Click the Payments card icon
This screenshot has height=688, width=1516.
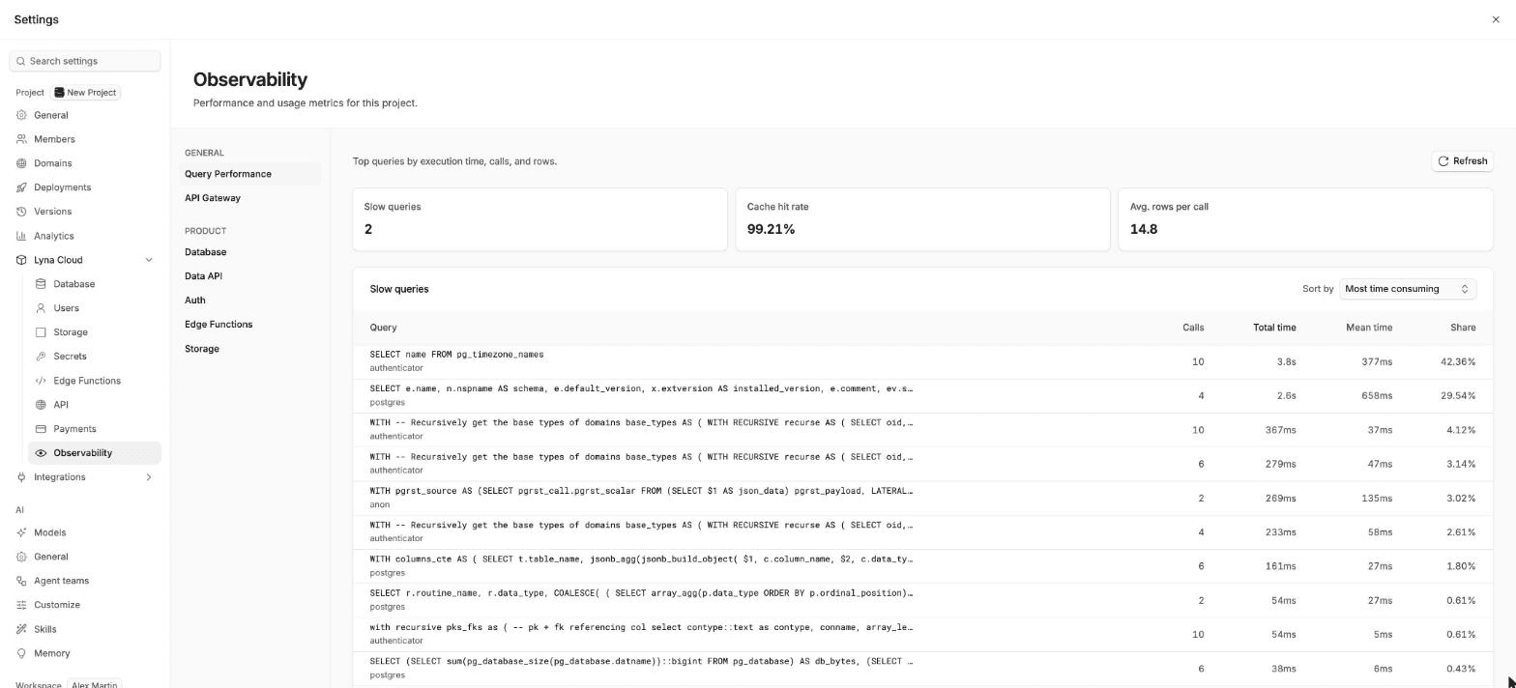tap(41, 429)
